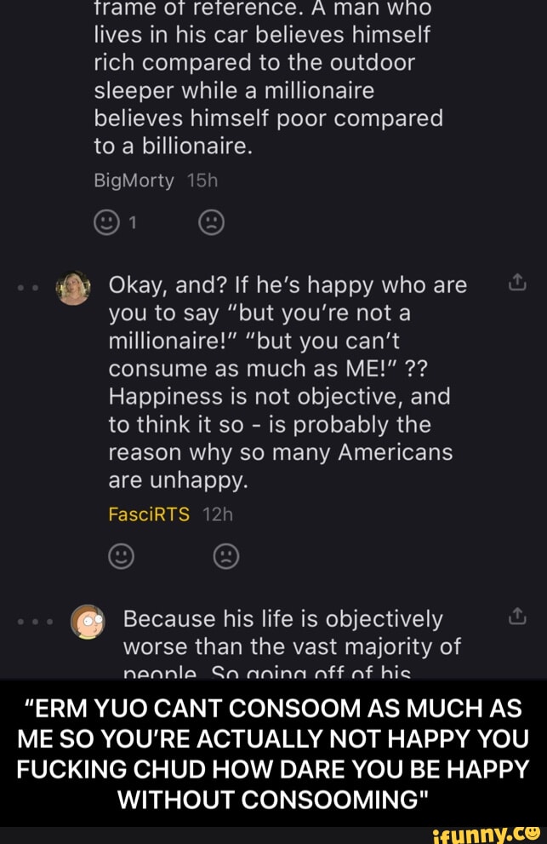Tap the frown reaction under BigMorty's comment
The image size is (547, 844).
click(211, 222)
